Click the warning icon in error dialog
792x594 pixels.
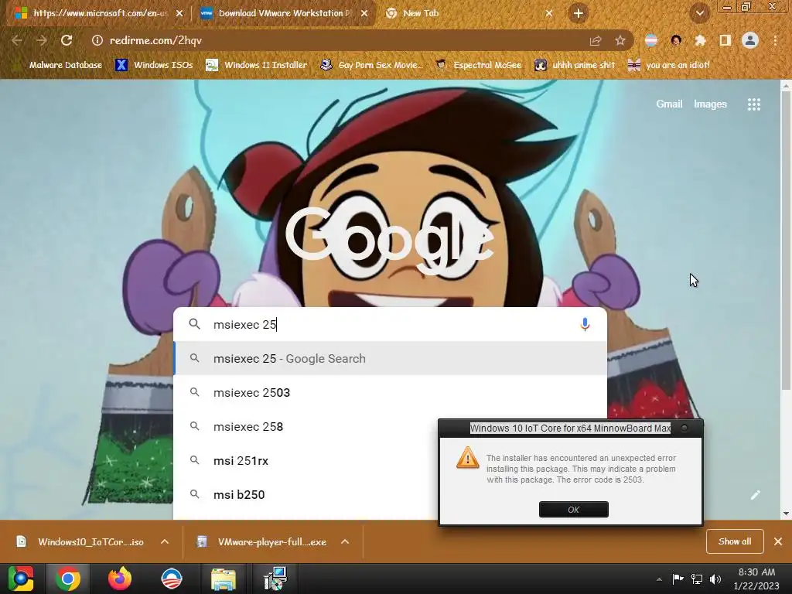pyautogui.click(x=467, y=458)
